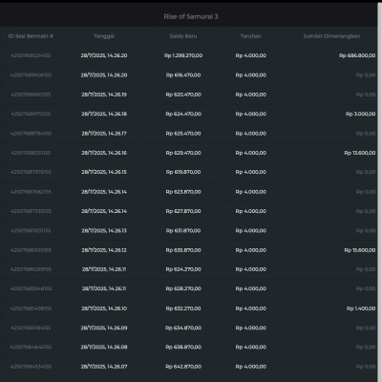Select the date cell 28/7/2025, 14.26.19
Screen dimensions: 382x382
click(104, 95)
